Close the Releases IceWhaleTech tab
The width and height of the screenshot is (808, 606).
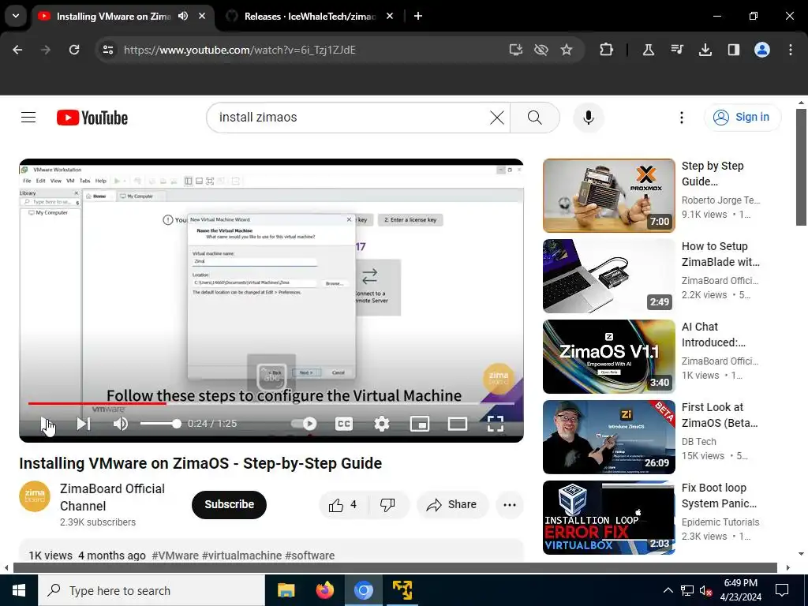coord(390,17)
